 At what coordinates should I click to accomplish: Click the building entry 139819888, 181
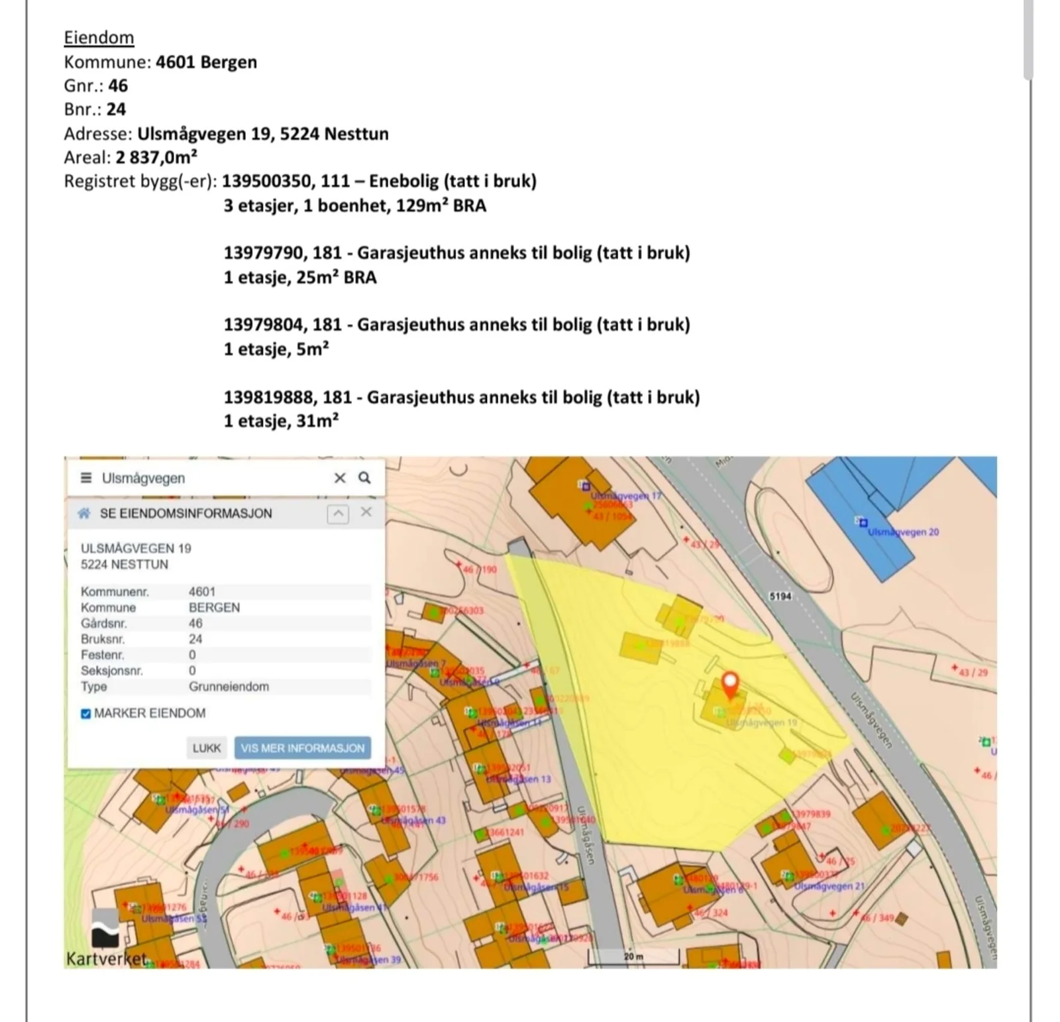(461, 397)
